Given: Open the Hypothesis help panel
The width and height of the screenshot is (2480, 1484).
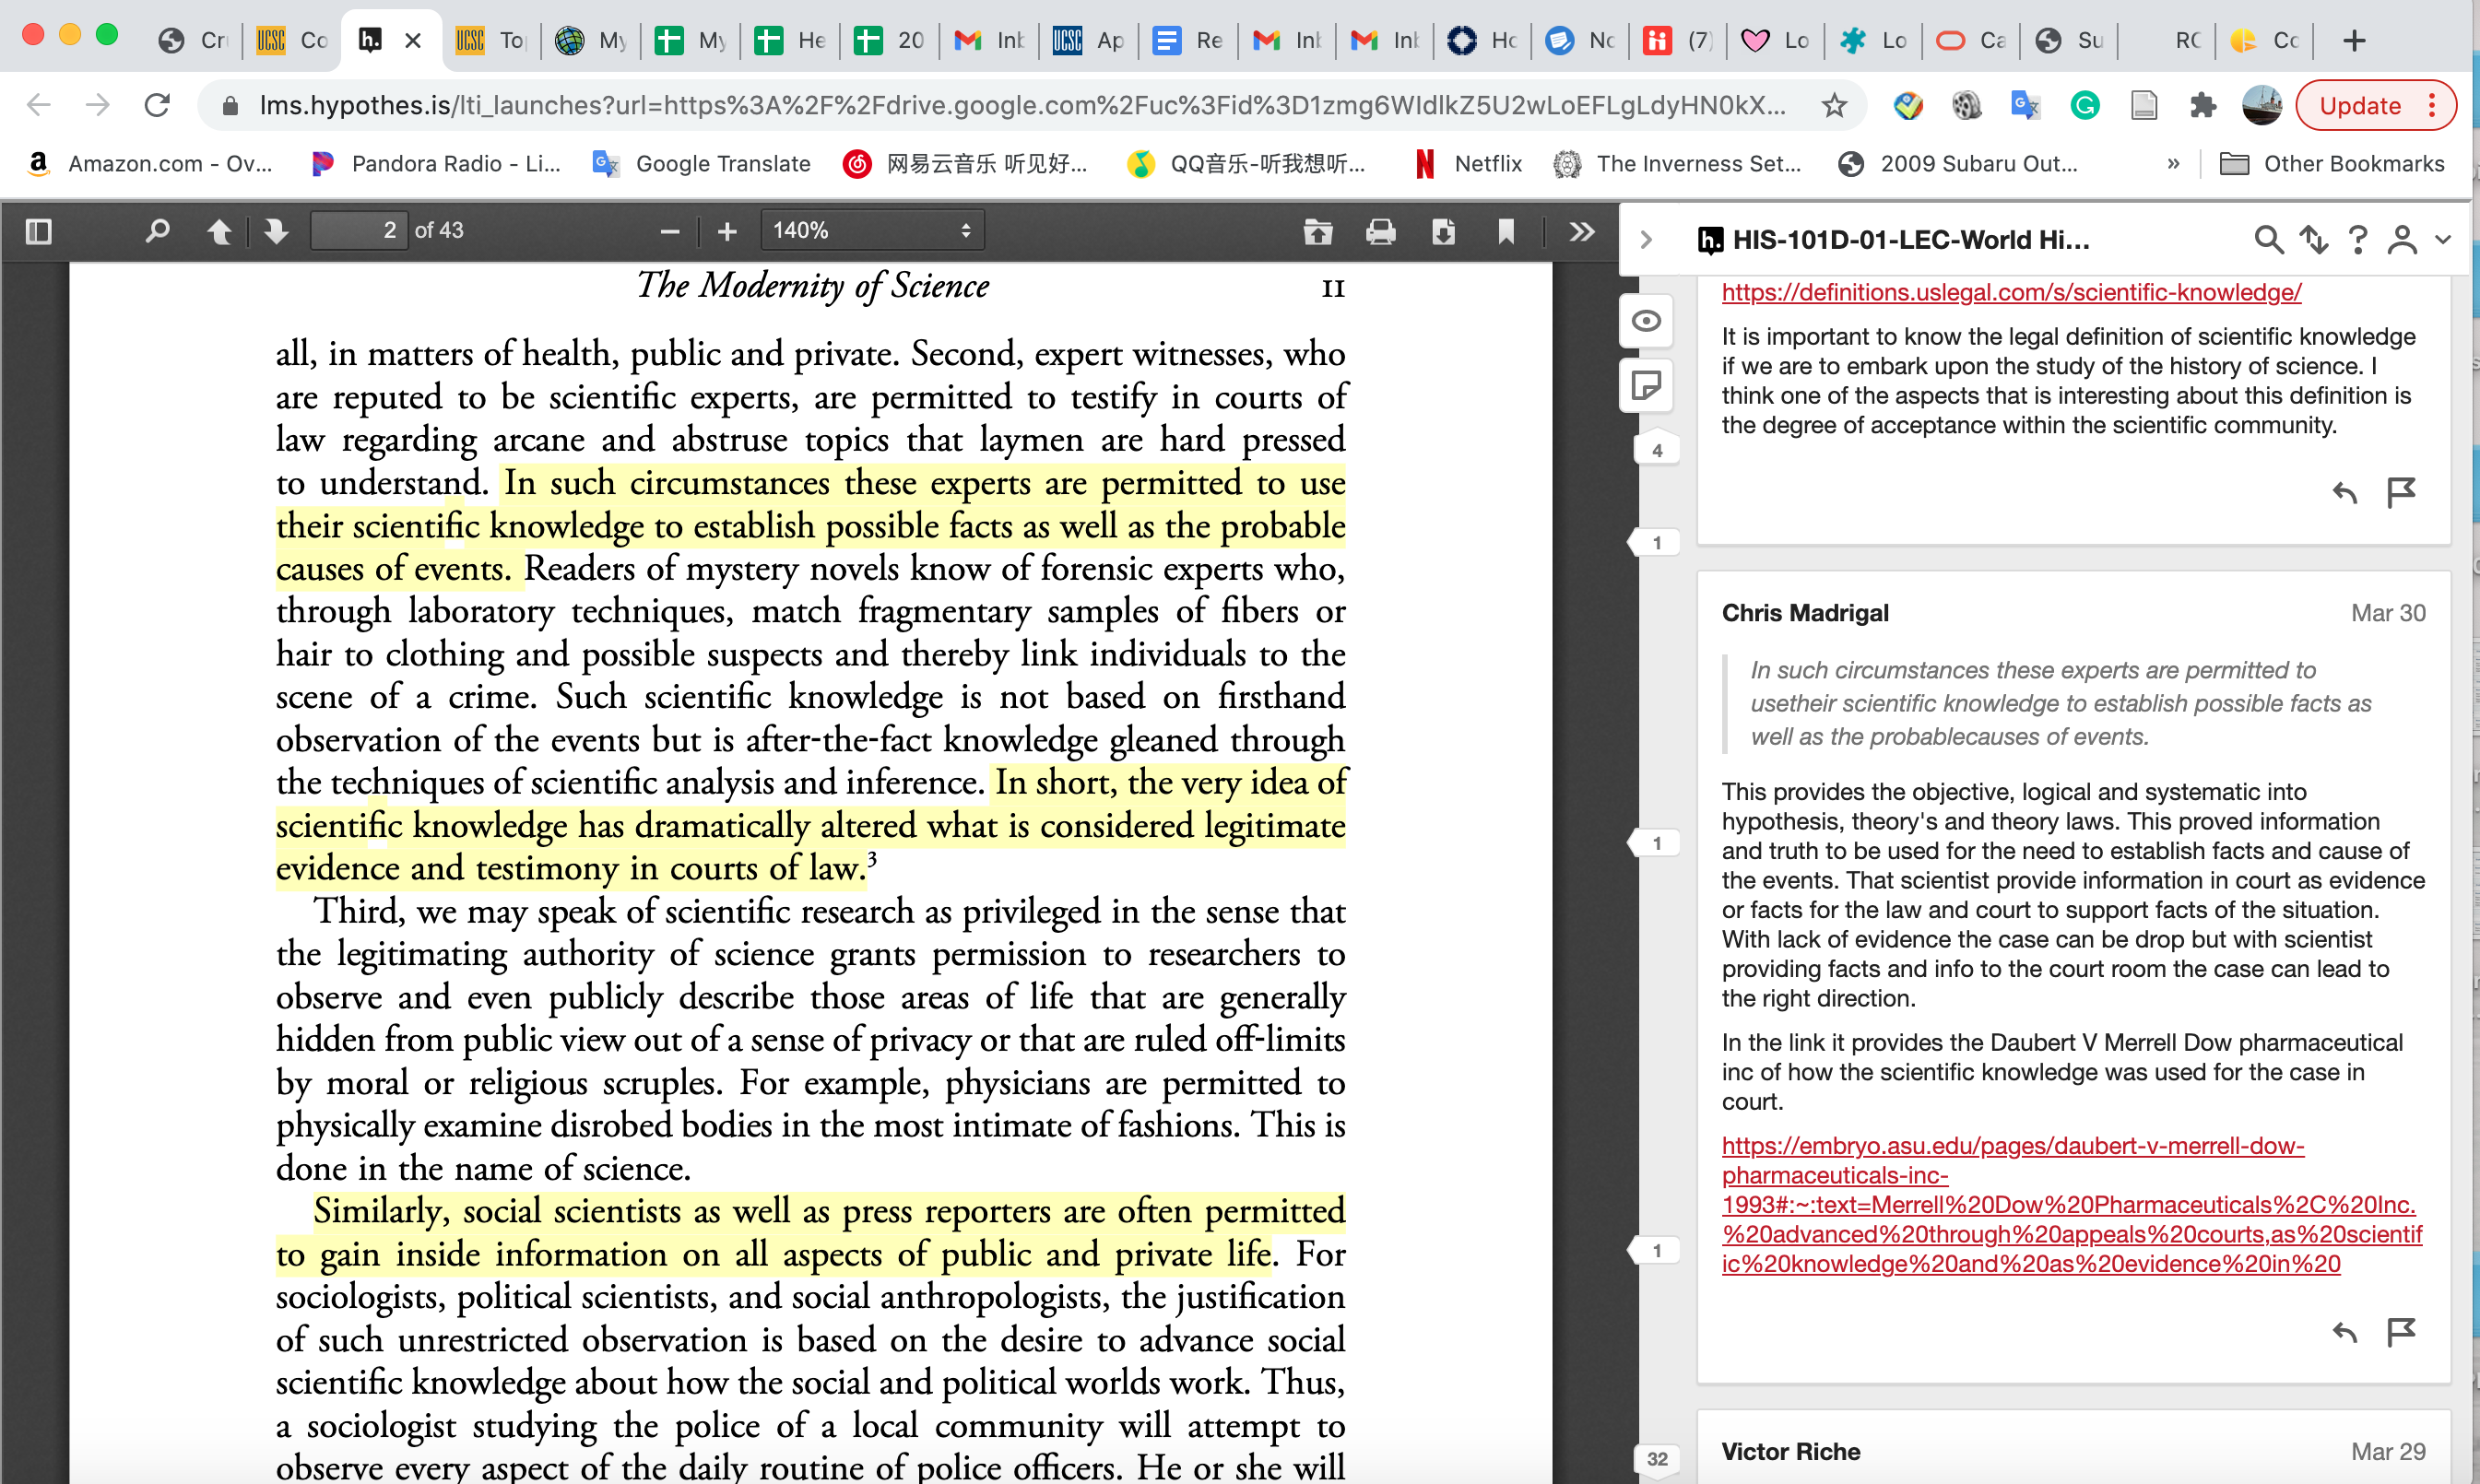Looking at the screenshot, I should tap(2357, 240).
